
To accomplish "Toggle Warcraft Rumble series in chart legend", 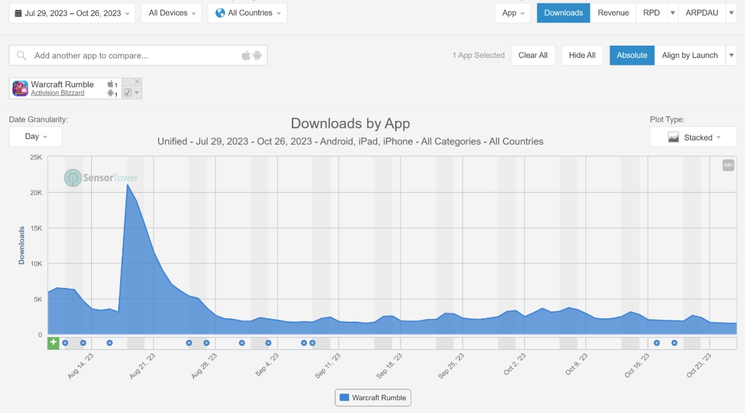I will pos(373,398).
